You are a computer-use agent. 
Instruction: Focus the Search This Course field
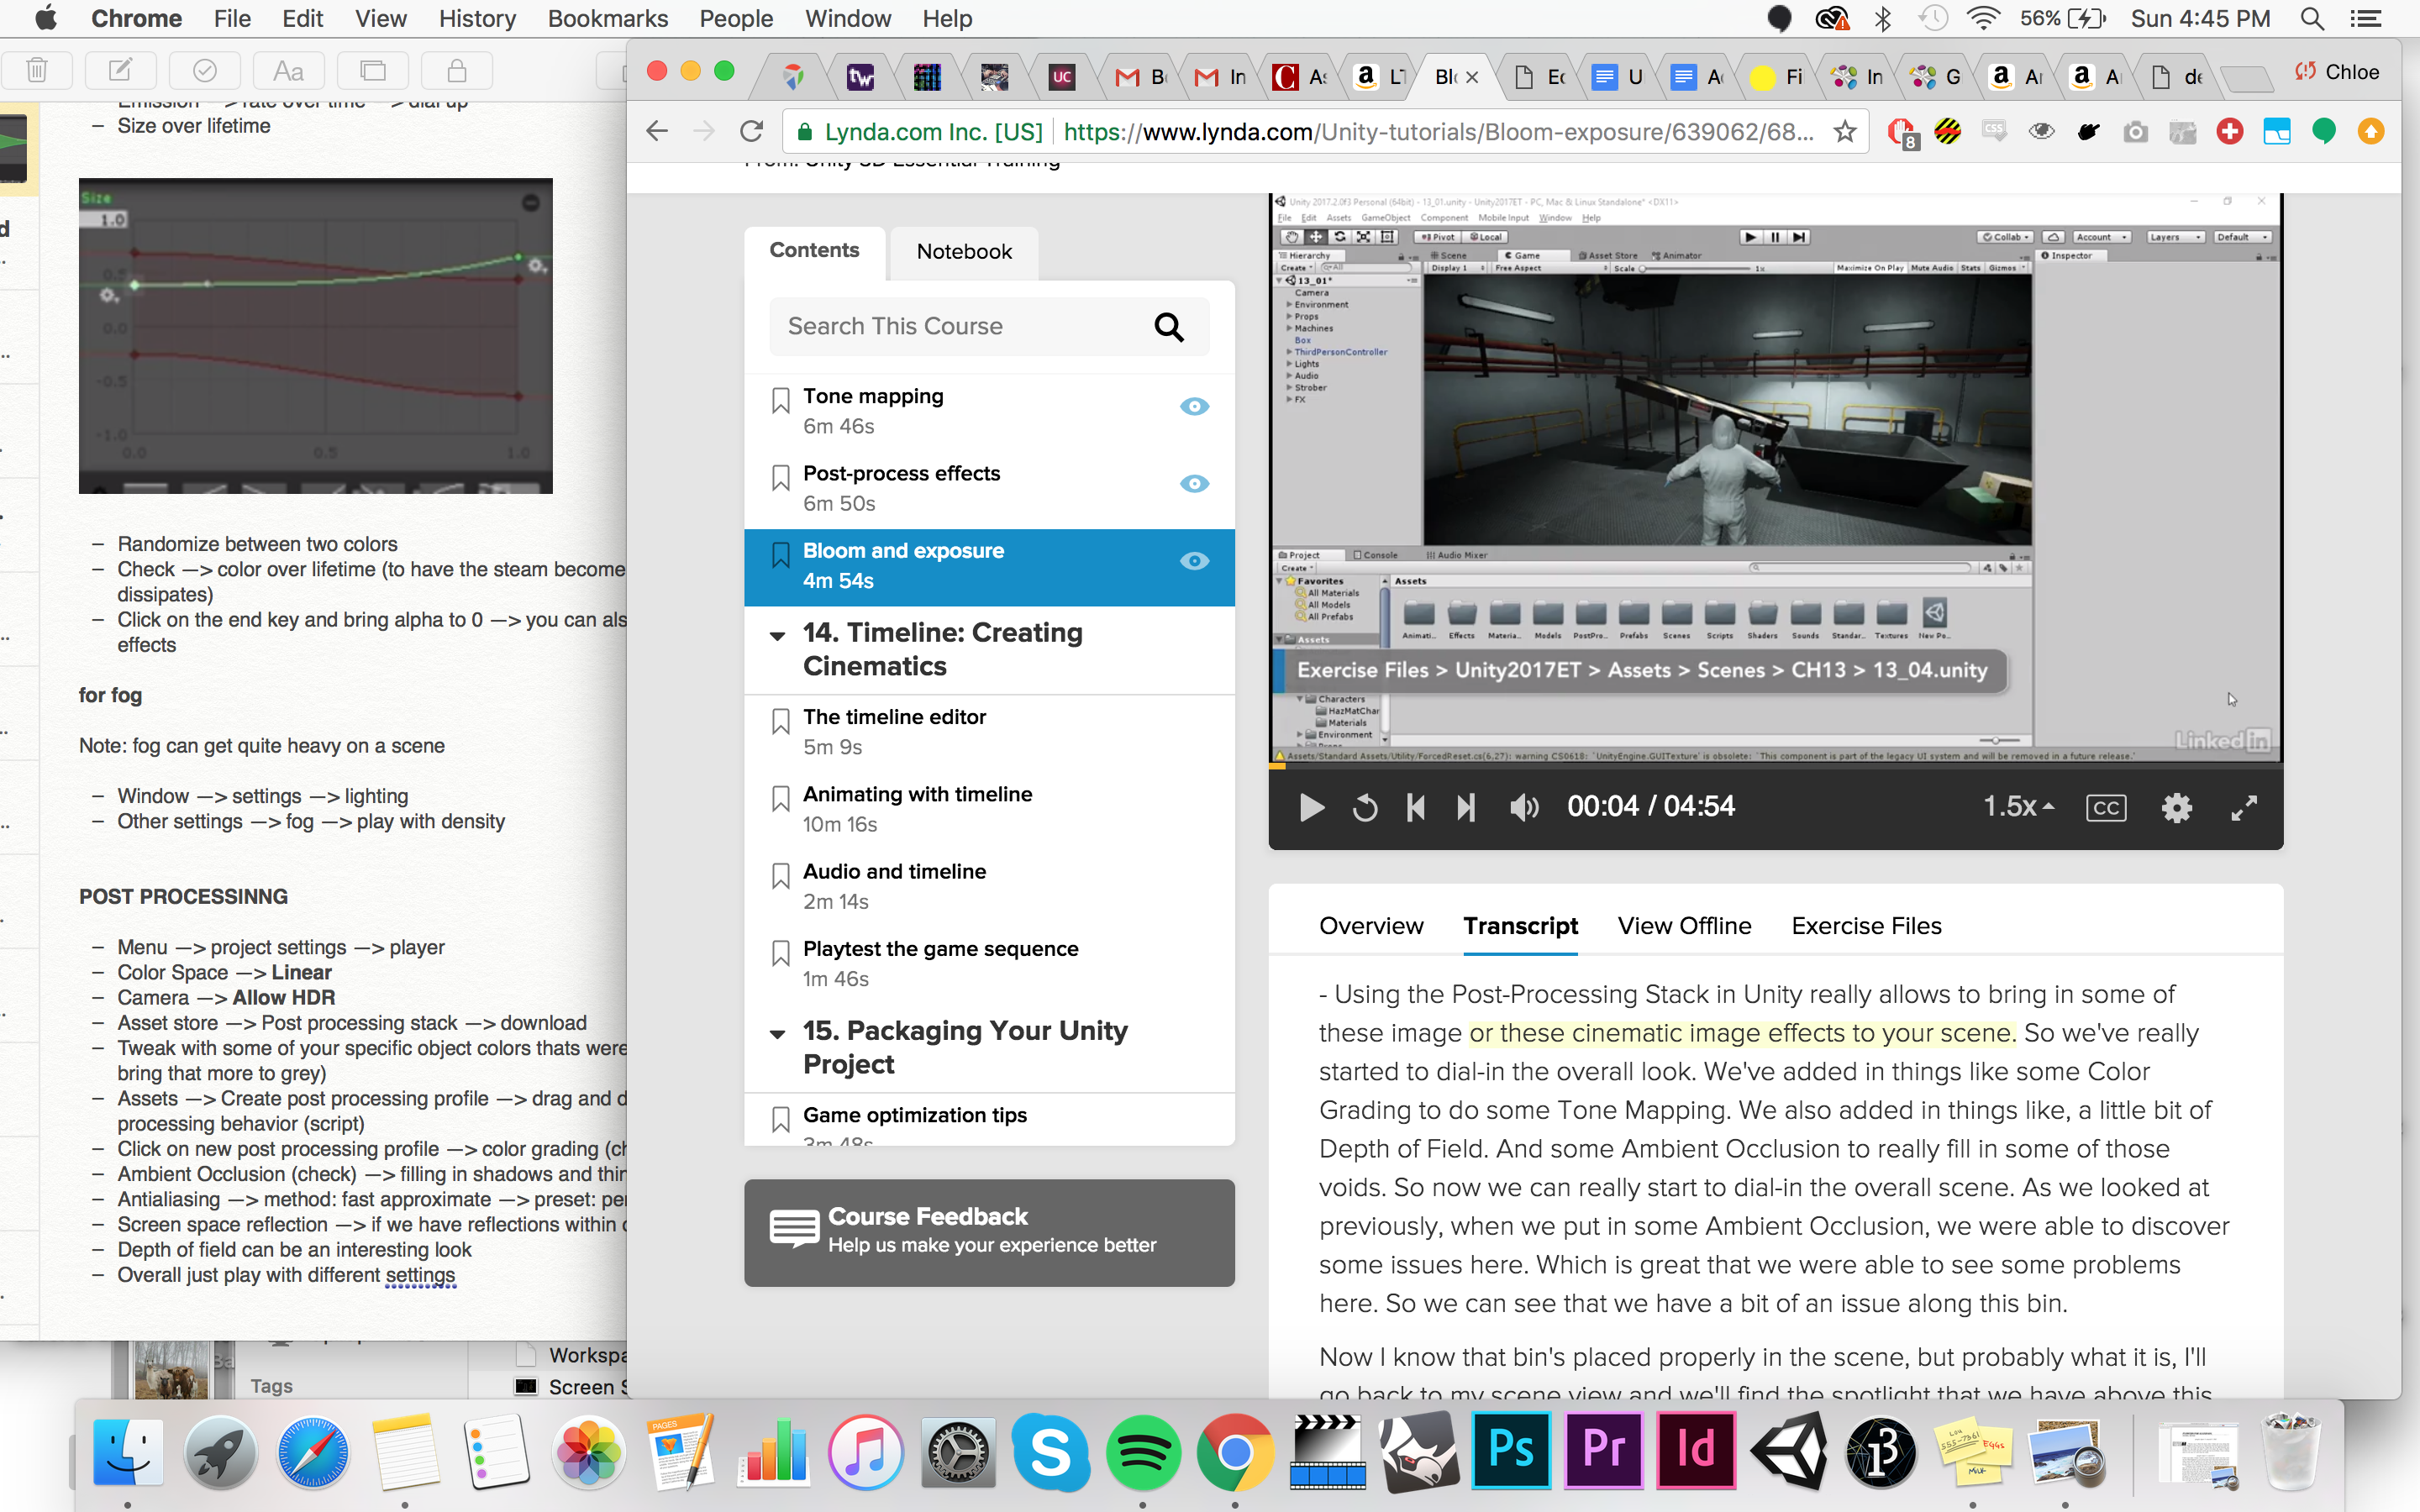pyautogui.click(x=988, y=327)
